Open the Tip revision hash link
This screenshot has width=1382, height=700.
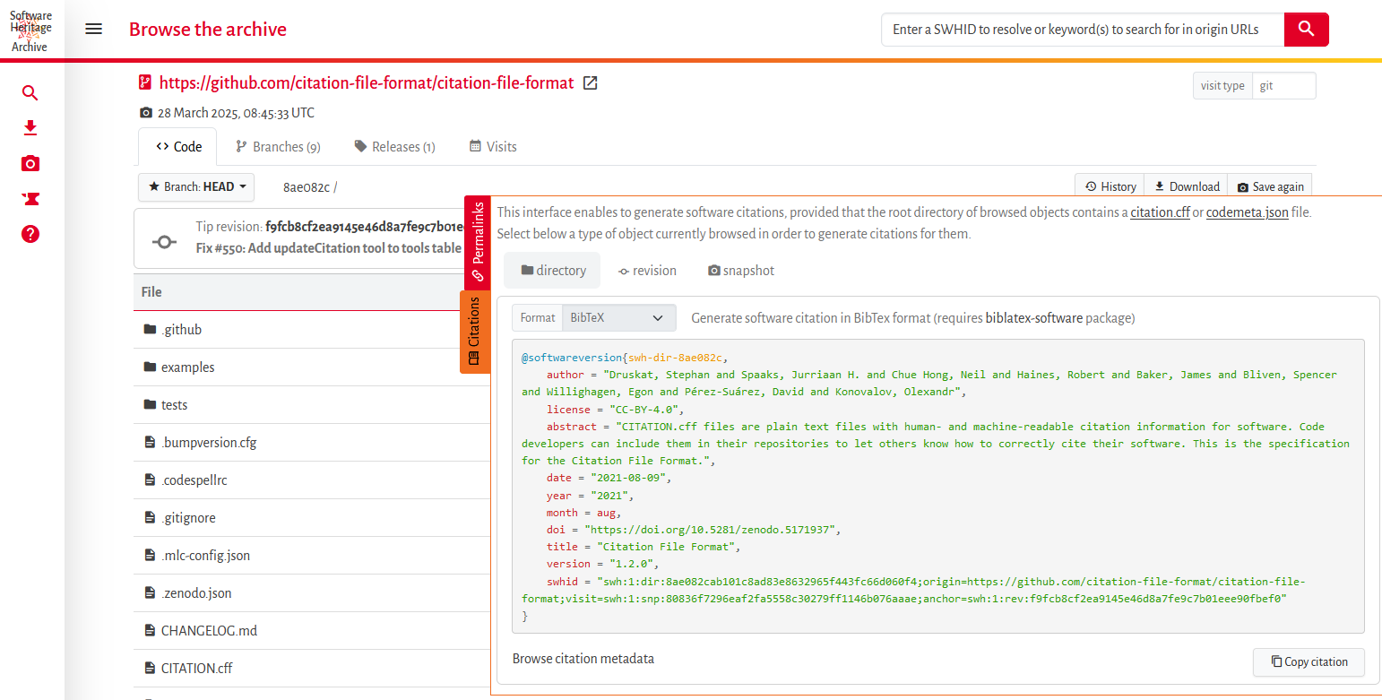[x=365, y=227]
